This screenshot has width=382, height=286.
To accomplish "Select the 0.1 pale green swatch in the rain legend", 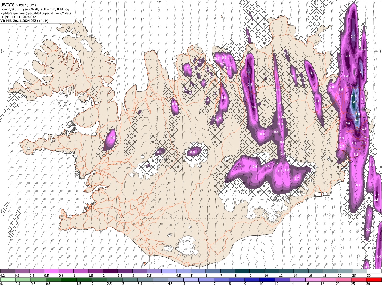I will 7,279.
